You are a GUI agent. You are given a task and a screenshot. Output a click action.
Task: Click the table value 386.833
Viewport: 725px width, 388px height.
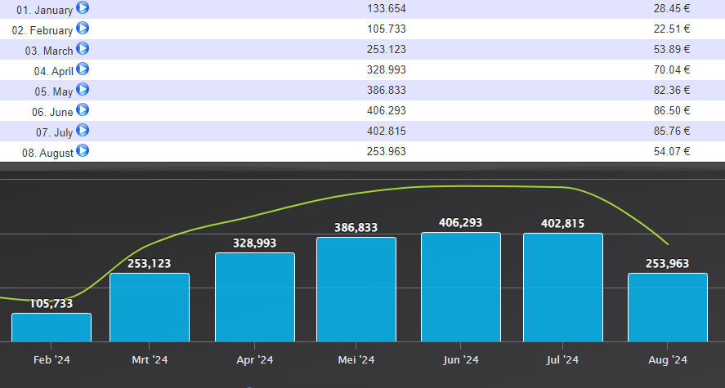(x=387, y=90)
